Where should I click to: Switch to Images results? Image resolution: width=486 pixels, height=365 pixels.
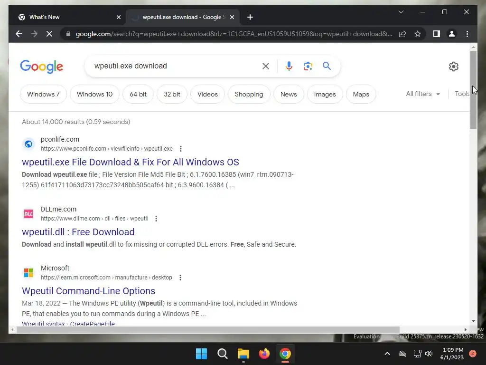pos(325,94)
